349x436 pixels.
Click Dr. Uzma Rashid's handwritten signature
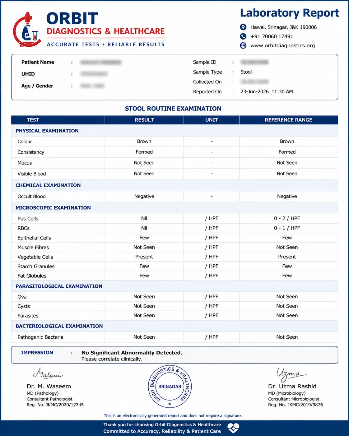pos(291,374)
